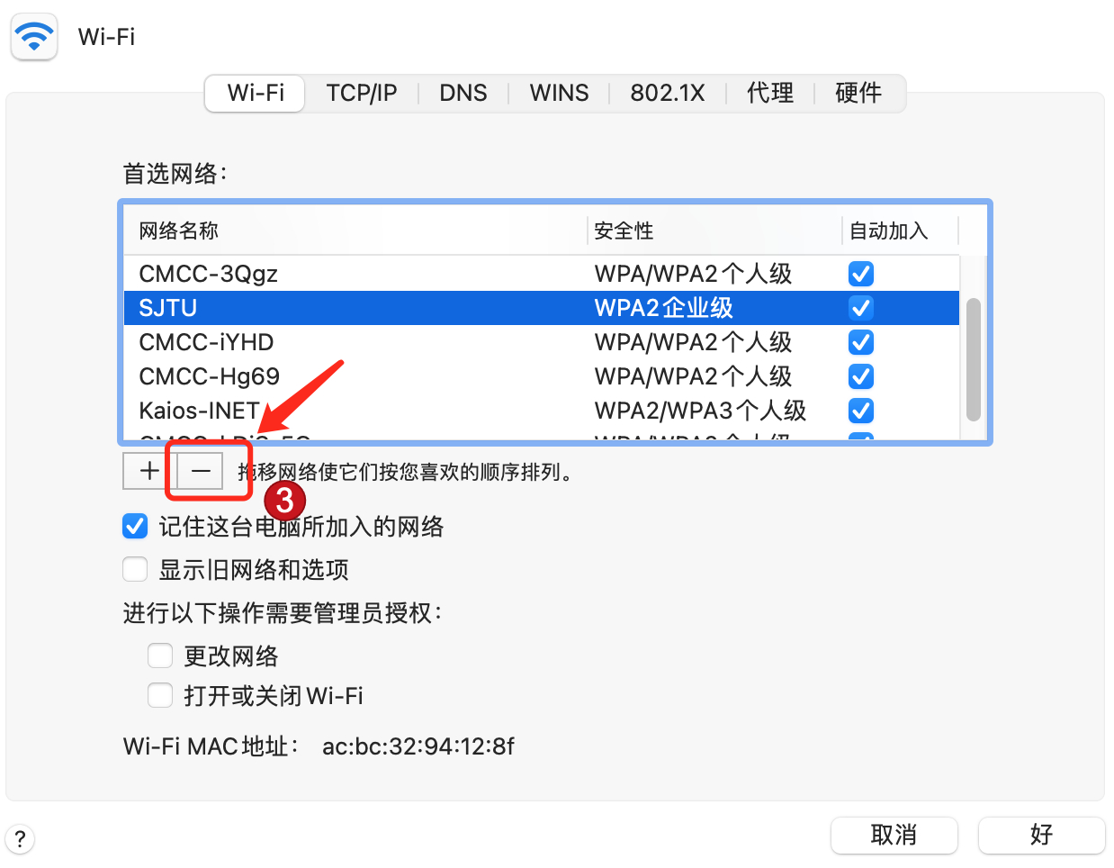Click the WPA2企业级 security cell
Viewport: 1114px width, 868px height.
[x=664, y=308]
